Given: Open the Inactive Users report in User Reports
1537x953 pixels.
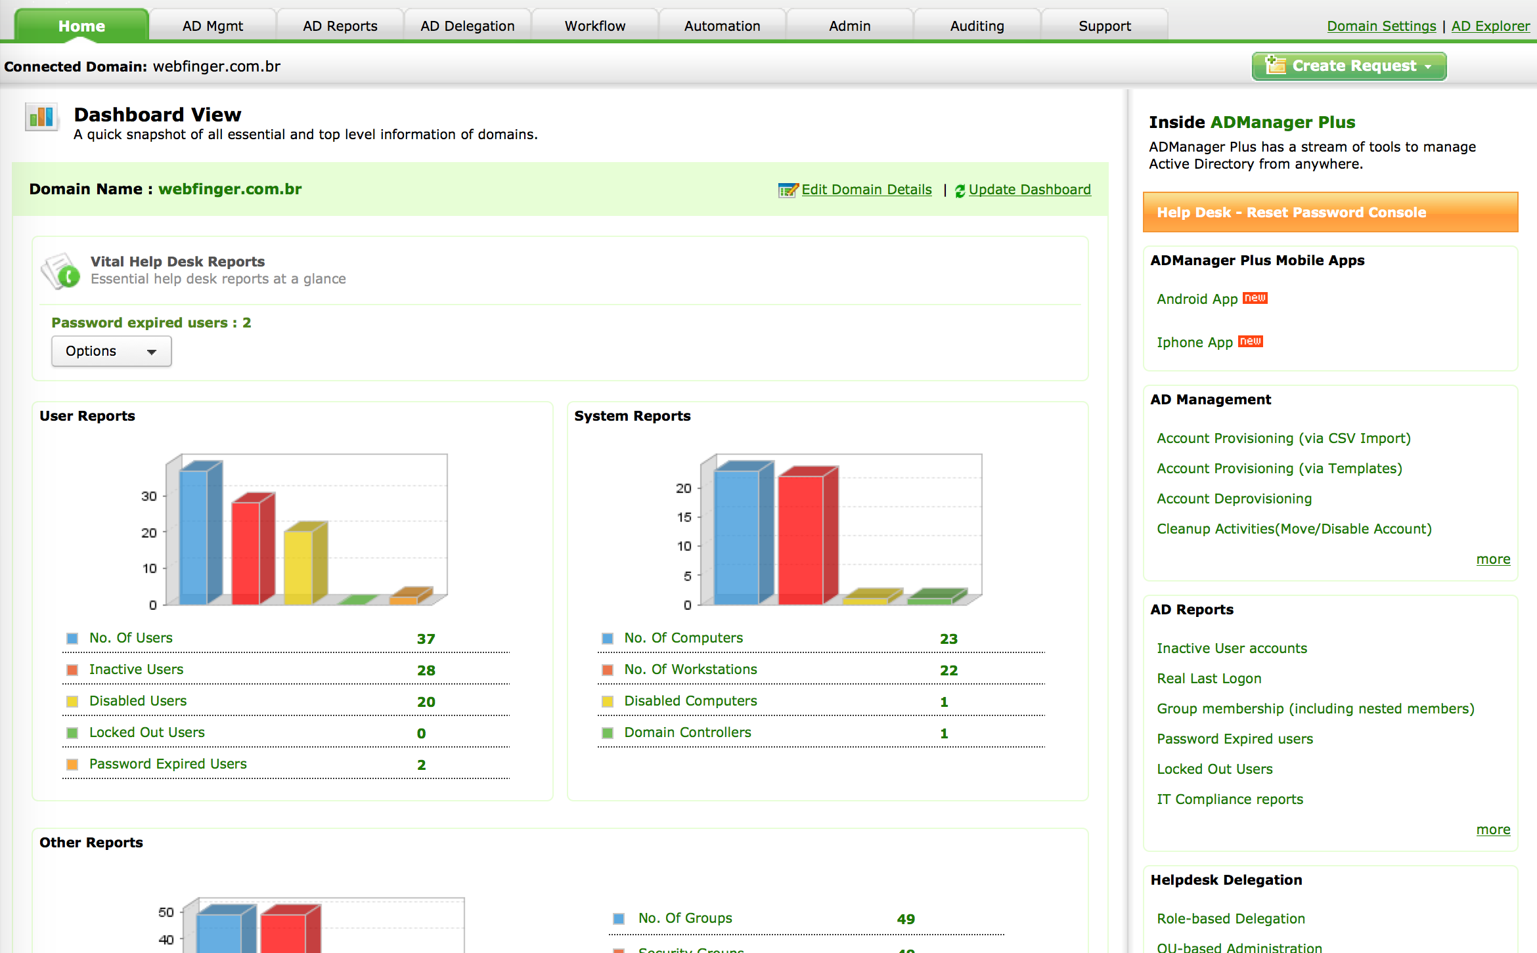Looking at the screenshot, I should 136,669.
